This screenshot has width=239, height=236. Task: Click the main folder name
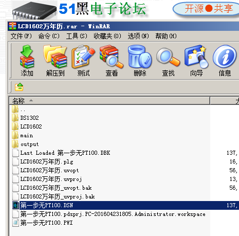click(x=27, y=135)
